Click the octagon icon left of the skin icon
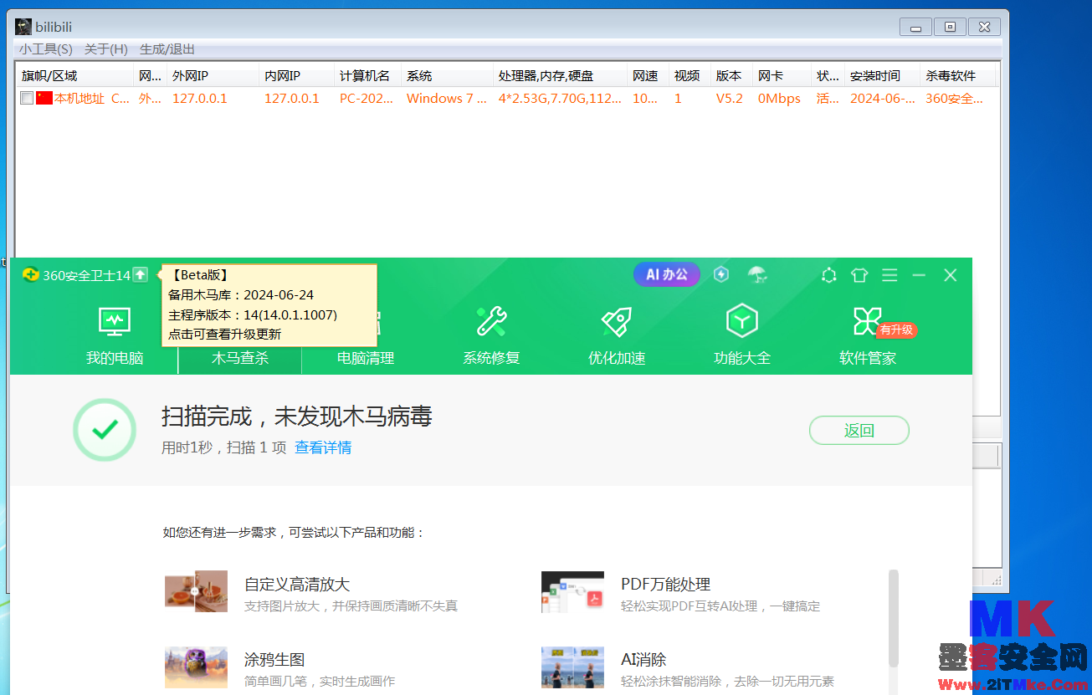The height and width of the screenshot is (695, 1092). click(x=829, y=275)
